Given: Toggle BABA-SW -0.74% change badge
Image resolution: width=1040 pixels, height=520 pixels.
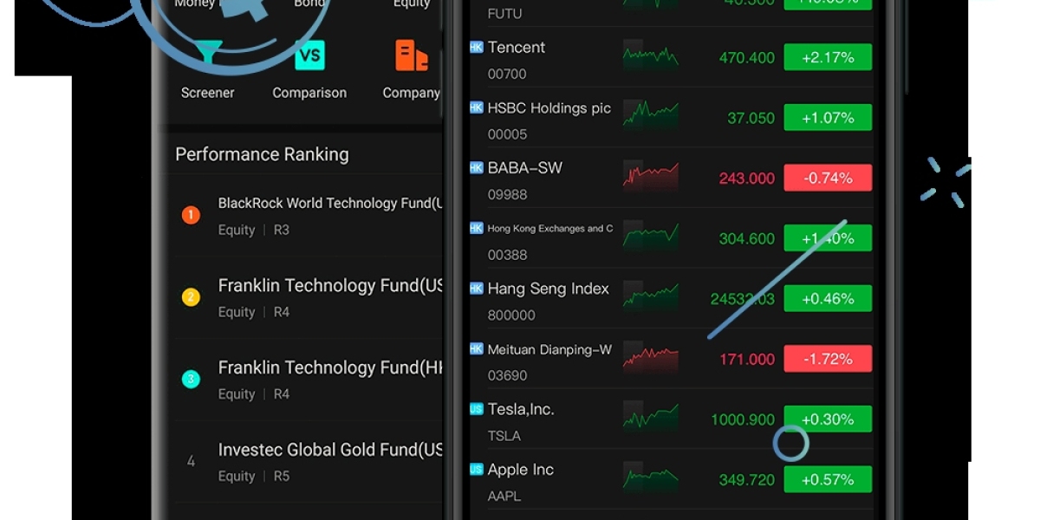Looking at the screenshot, I should click(828, 178).
